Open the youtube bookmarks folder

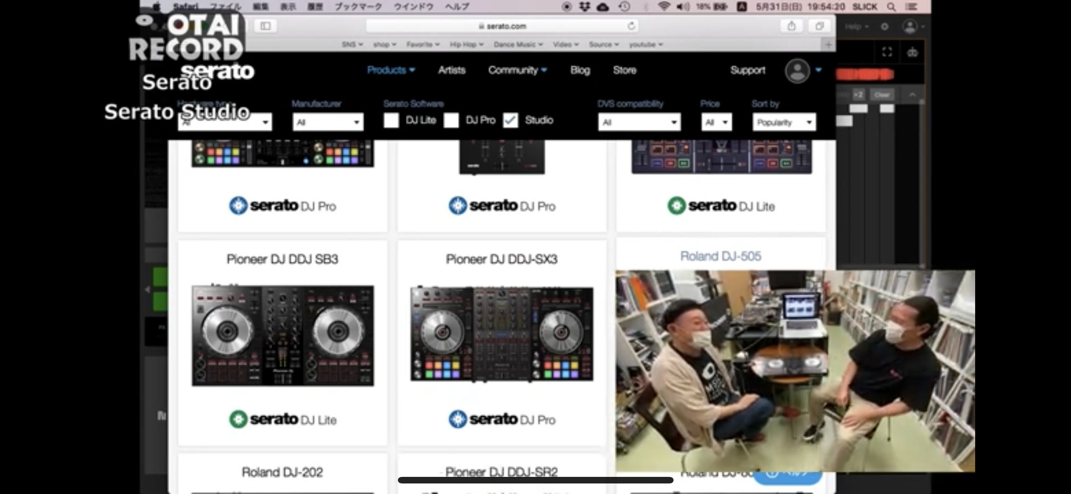pyautogui.click(x=646, y=44)
